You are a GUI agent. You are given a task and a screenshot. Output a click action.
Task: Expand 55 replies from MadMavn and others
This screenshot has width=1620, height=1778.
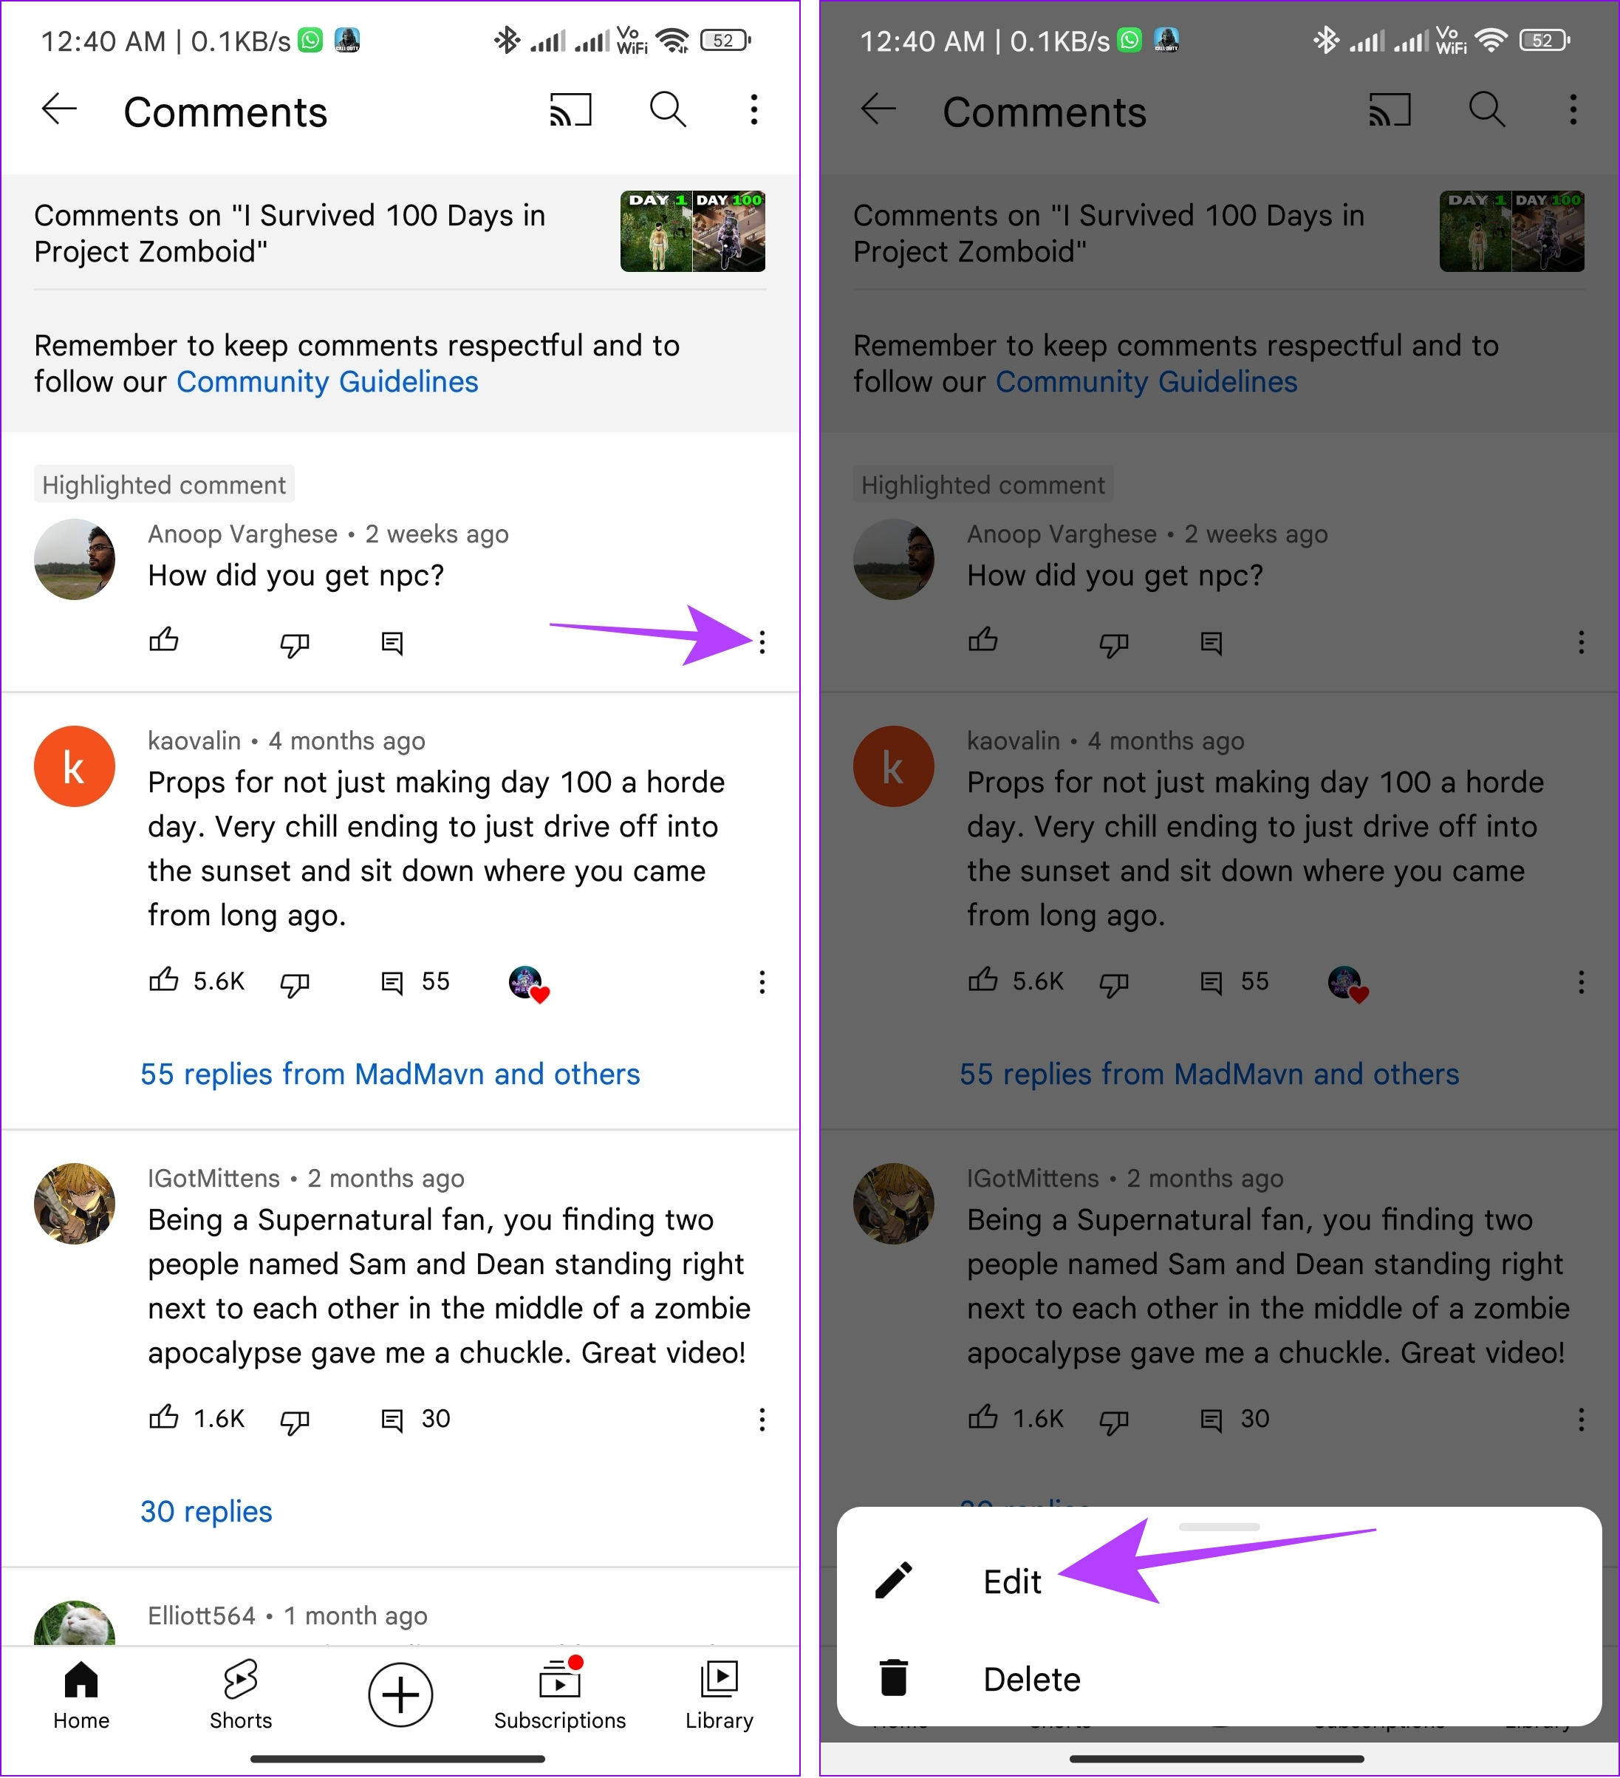[389, 1074]
